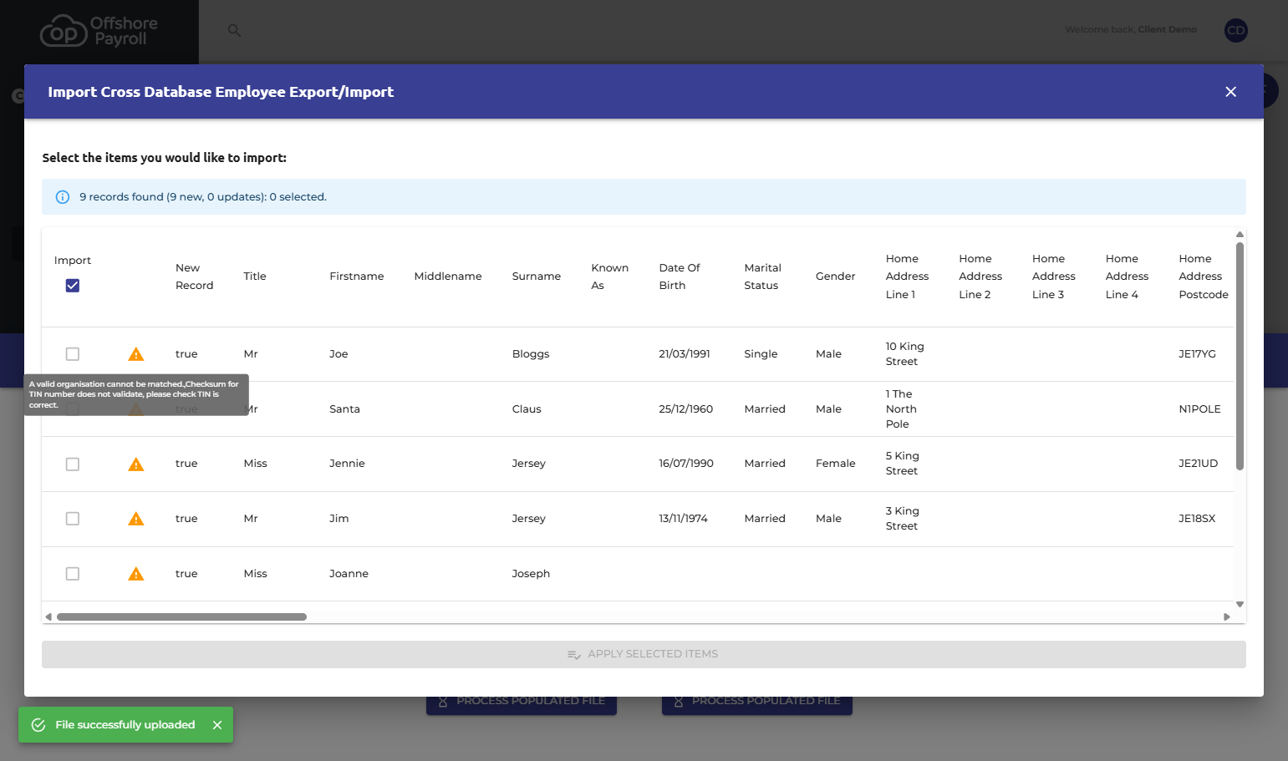Click the Known As column header
The height and width of the screenshot is (761, 1288).
610,276
